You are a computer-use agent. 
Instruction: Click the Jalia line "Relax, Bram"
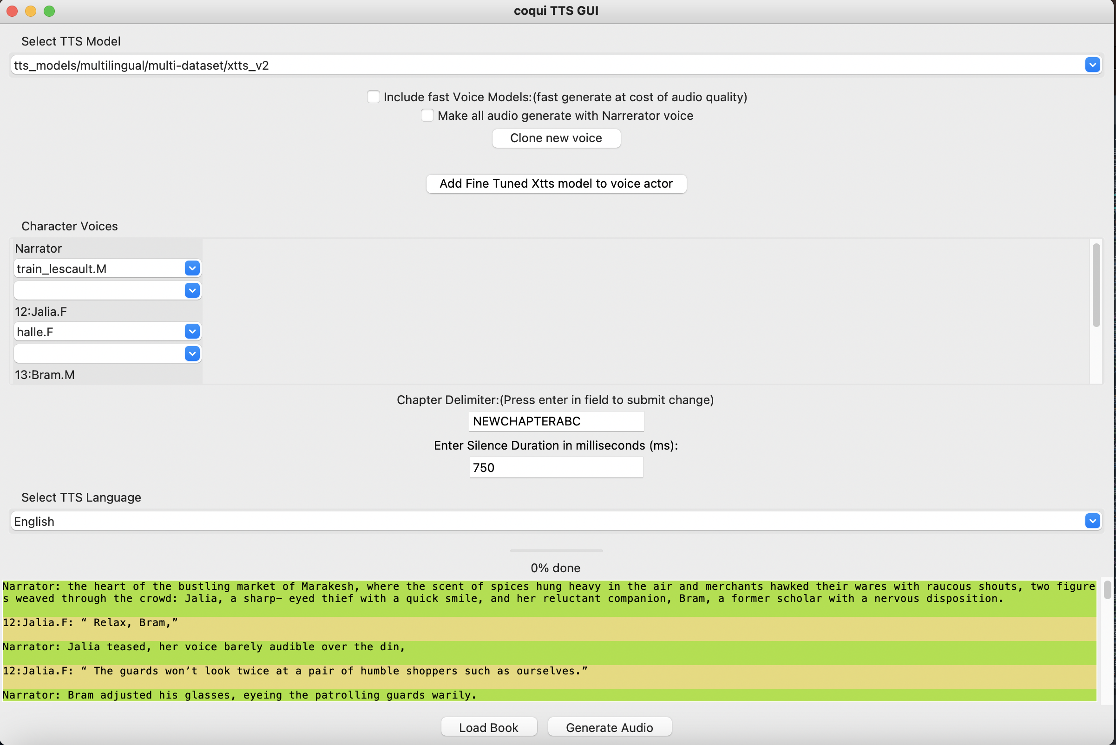coord(90,623)
